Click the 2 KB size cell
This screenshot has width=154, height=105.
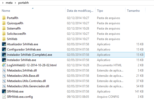point(140,65)
